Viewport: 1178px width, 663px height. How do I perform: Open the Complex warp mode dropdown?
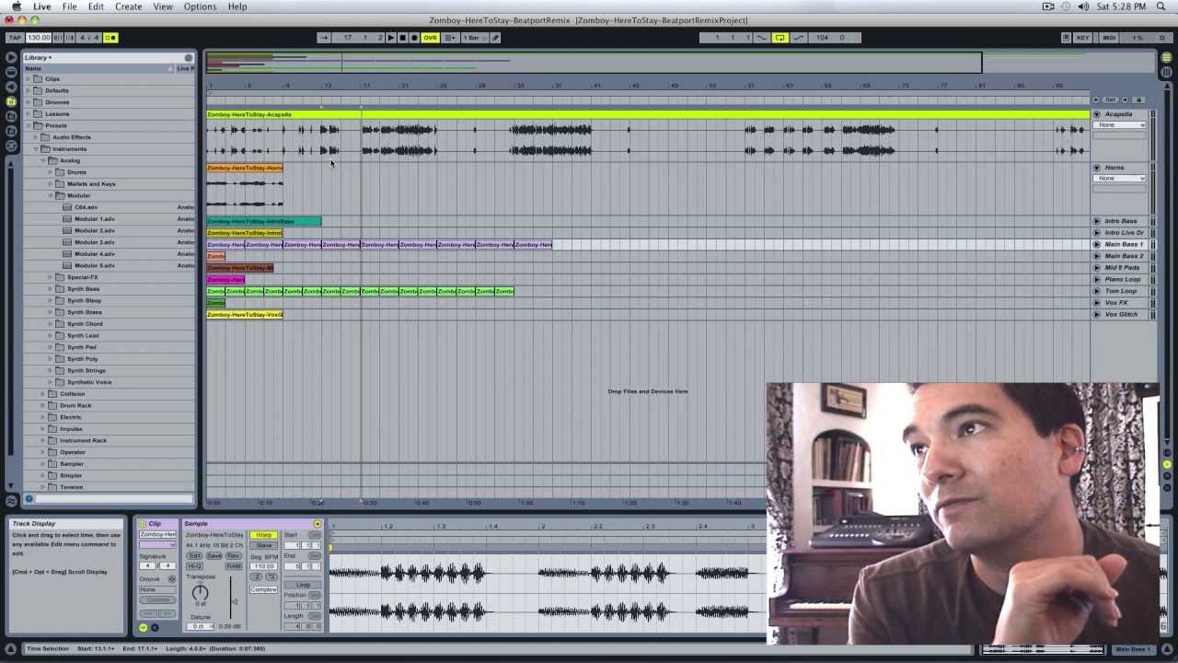[x=263, y=589]
